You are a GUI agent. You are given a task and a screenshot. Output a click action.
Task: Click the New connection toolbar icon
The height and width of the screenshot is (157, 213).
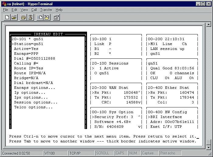[7, 17]
